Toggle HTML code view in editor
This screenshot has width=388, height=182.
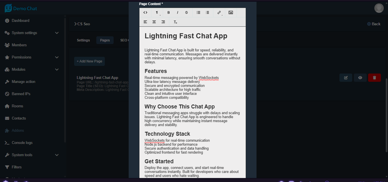[x=145, y=12]
